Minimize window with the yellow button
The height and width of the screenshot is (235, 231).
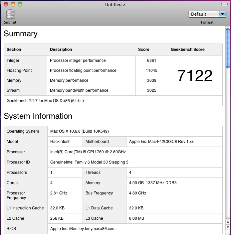click(x=13, y=5)
